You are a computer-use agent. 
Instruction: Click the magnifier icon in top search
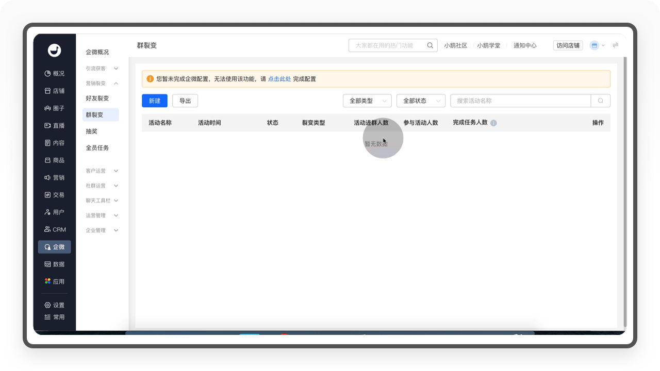click(431, 45)
